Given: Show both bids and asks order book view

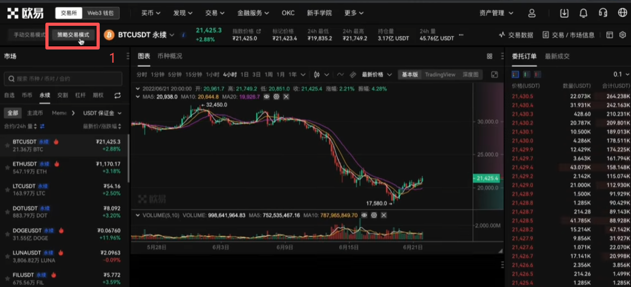Looking at the screenshot, I should pos(515,75).
